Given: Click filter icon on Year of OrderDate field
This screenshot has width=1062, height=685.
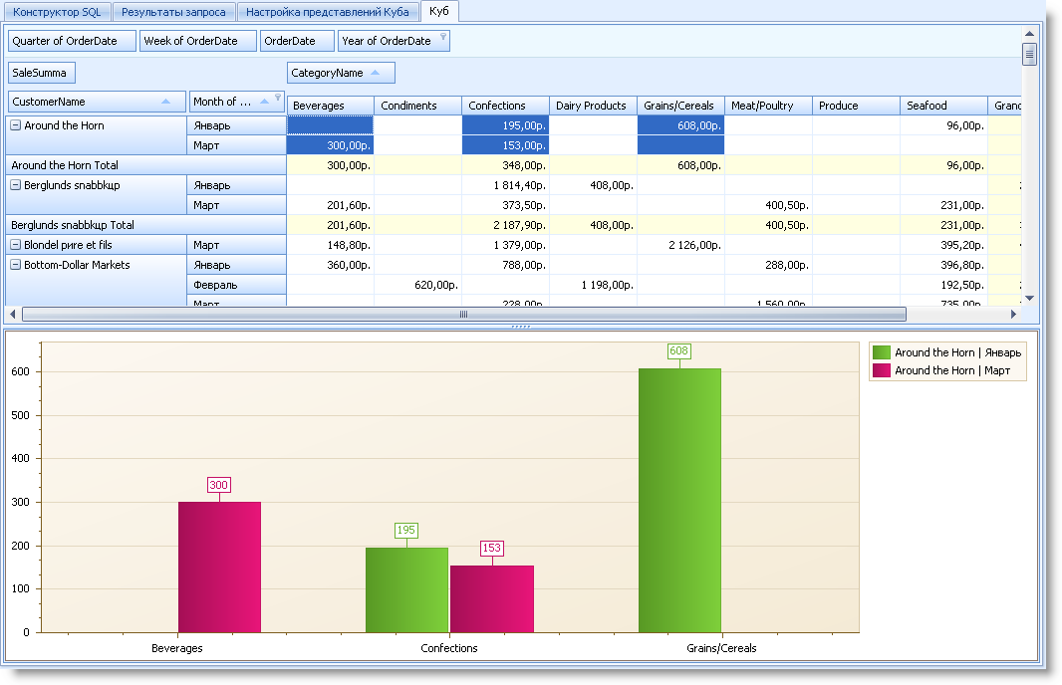Looking at the screenshot, I should [443, 37].
